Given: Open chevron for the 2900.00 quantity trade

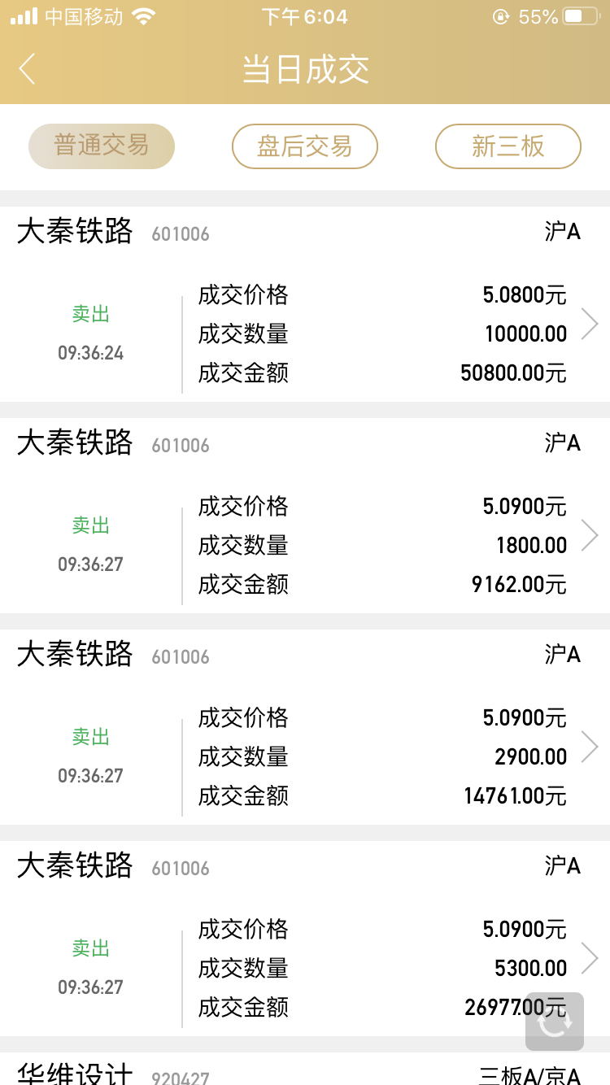Looking at the screenshot, I should point(590,747).
